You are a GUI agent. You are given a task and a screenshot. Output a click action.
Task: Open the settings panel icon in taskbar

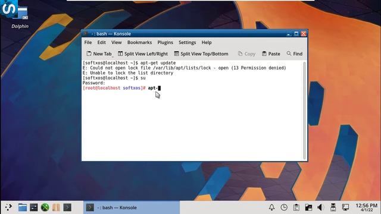coord(34,207)
